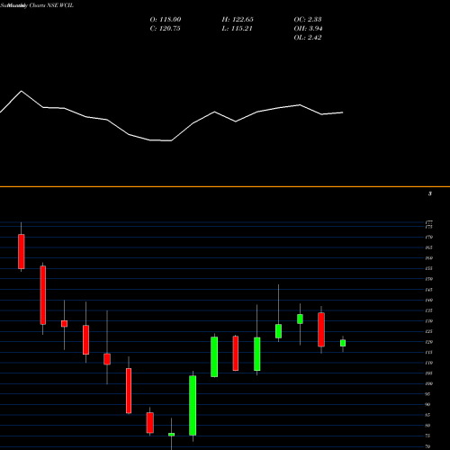Click the peak point of the white line chart

[x=22, y=91]
